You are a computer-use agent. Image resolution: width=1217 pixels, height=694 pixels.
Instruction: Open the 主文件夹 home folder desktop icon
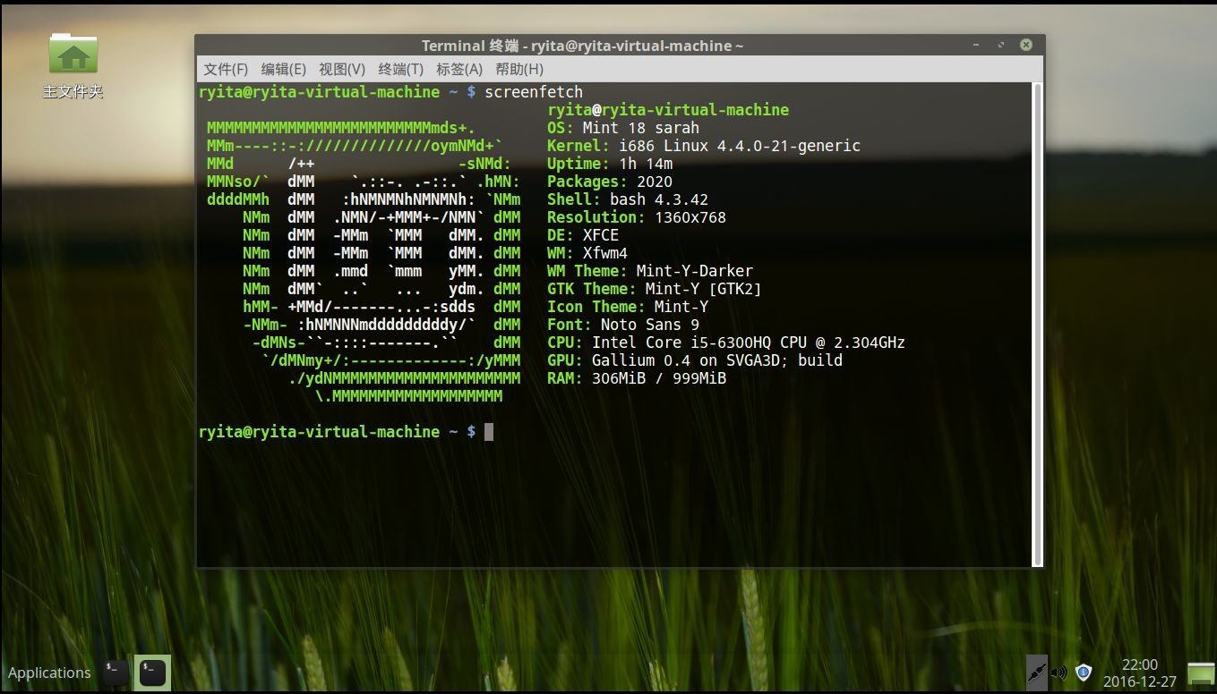pos(73,55)
